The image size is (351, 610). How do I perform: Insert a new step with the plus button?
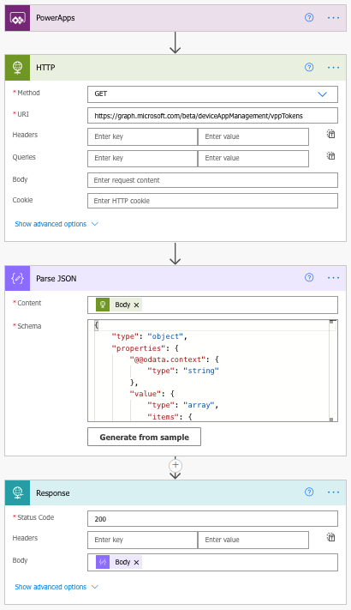tap(175, 465)
